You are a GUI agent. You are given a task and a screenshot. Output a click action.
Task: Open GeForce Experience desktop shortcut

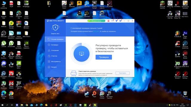coord(26,45)
